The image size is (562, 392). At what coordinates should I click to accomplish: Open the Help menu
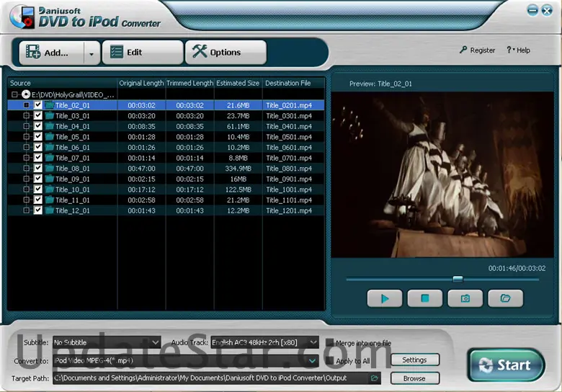[x=518, y=50]
